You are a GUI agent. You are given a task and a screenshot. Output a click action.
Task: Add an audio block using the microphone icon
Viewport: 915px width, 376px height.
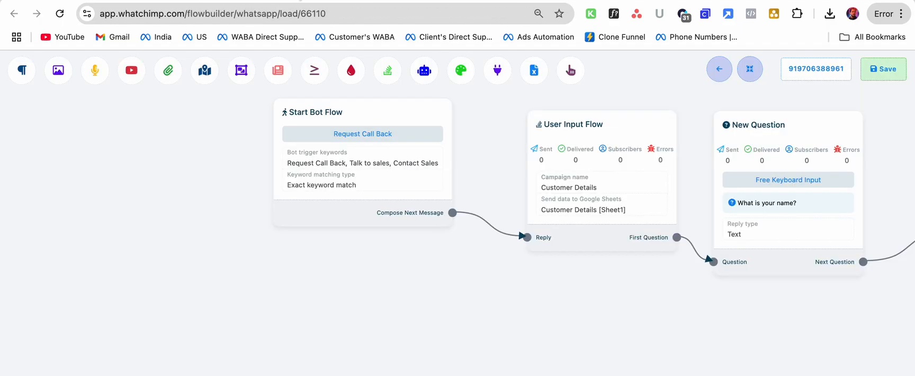point(95,70)
